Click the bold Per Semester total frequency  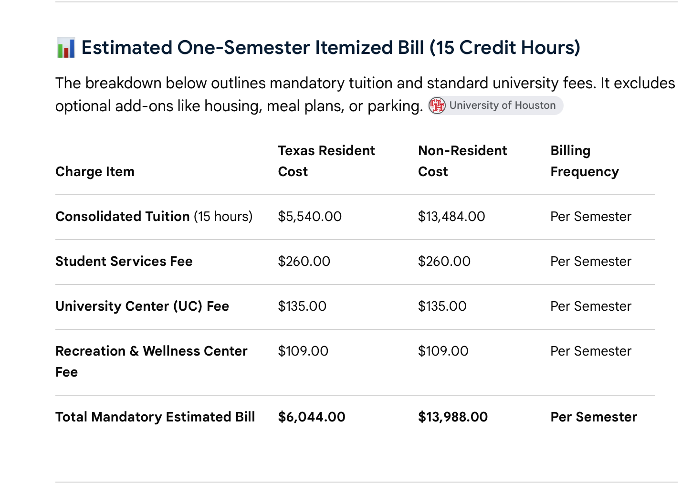(594, 417)
